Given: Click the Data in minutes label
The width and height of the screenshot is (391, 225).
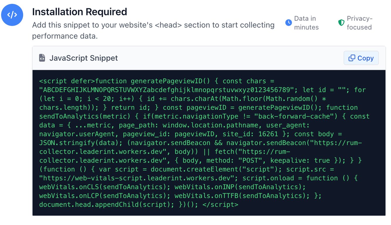Looking at the screenshot, I should [x=306, y=23].
